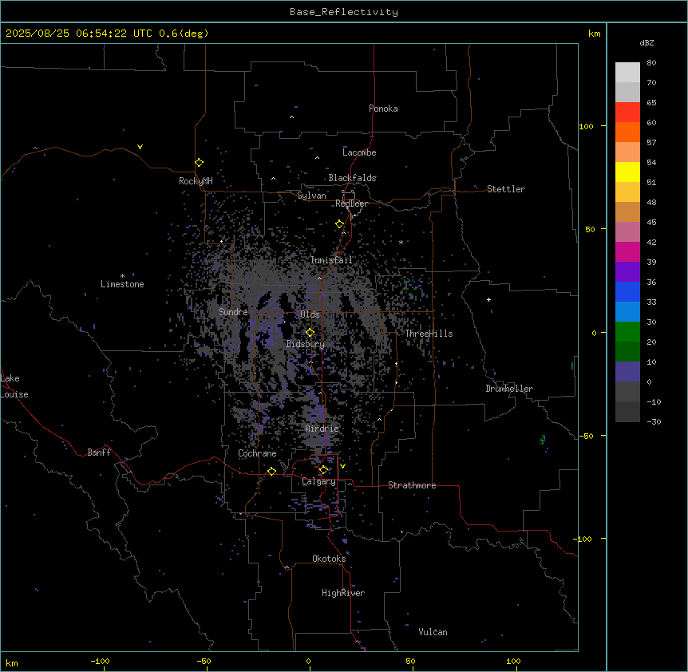This screenshot has width=688, height=672.
Task: Click the dBZ legend heading
Action: (x=646, y=42)
